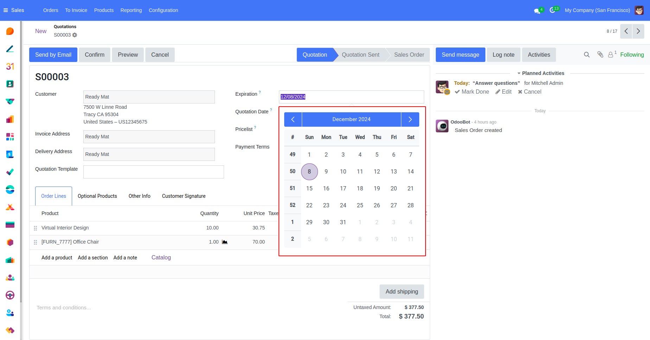Screen dimensions: 650x340
Task: Mark Done the Answer questions activity
Action: (472, 92)
